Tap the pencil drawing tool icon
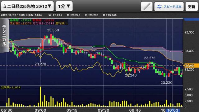 click(x=147, y=6)
